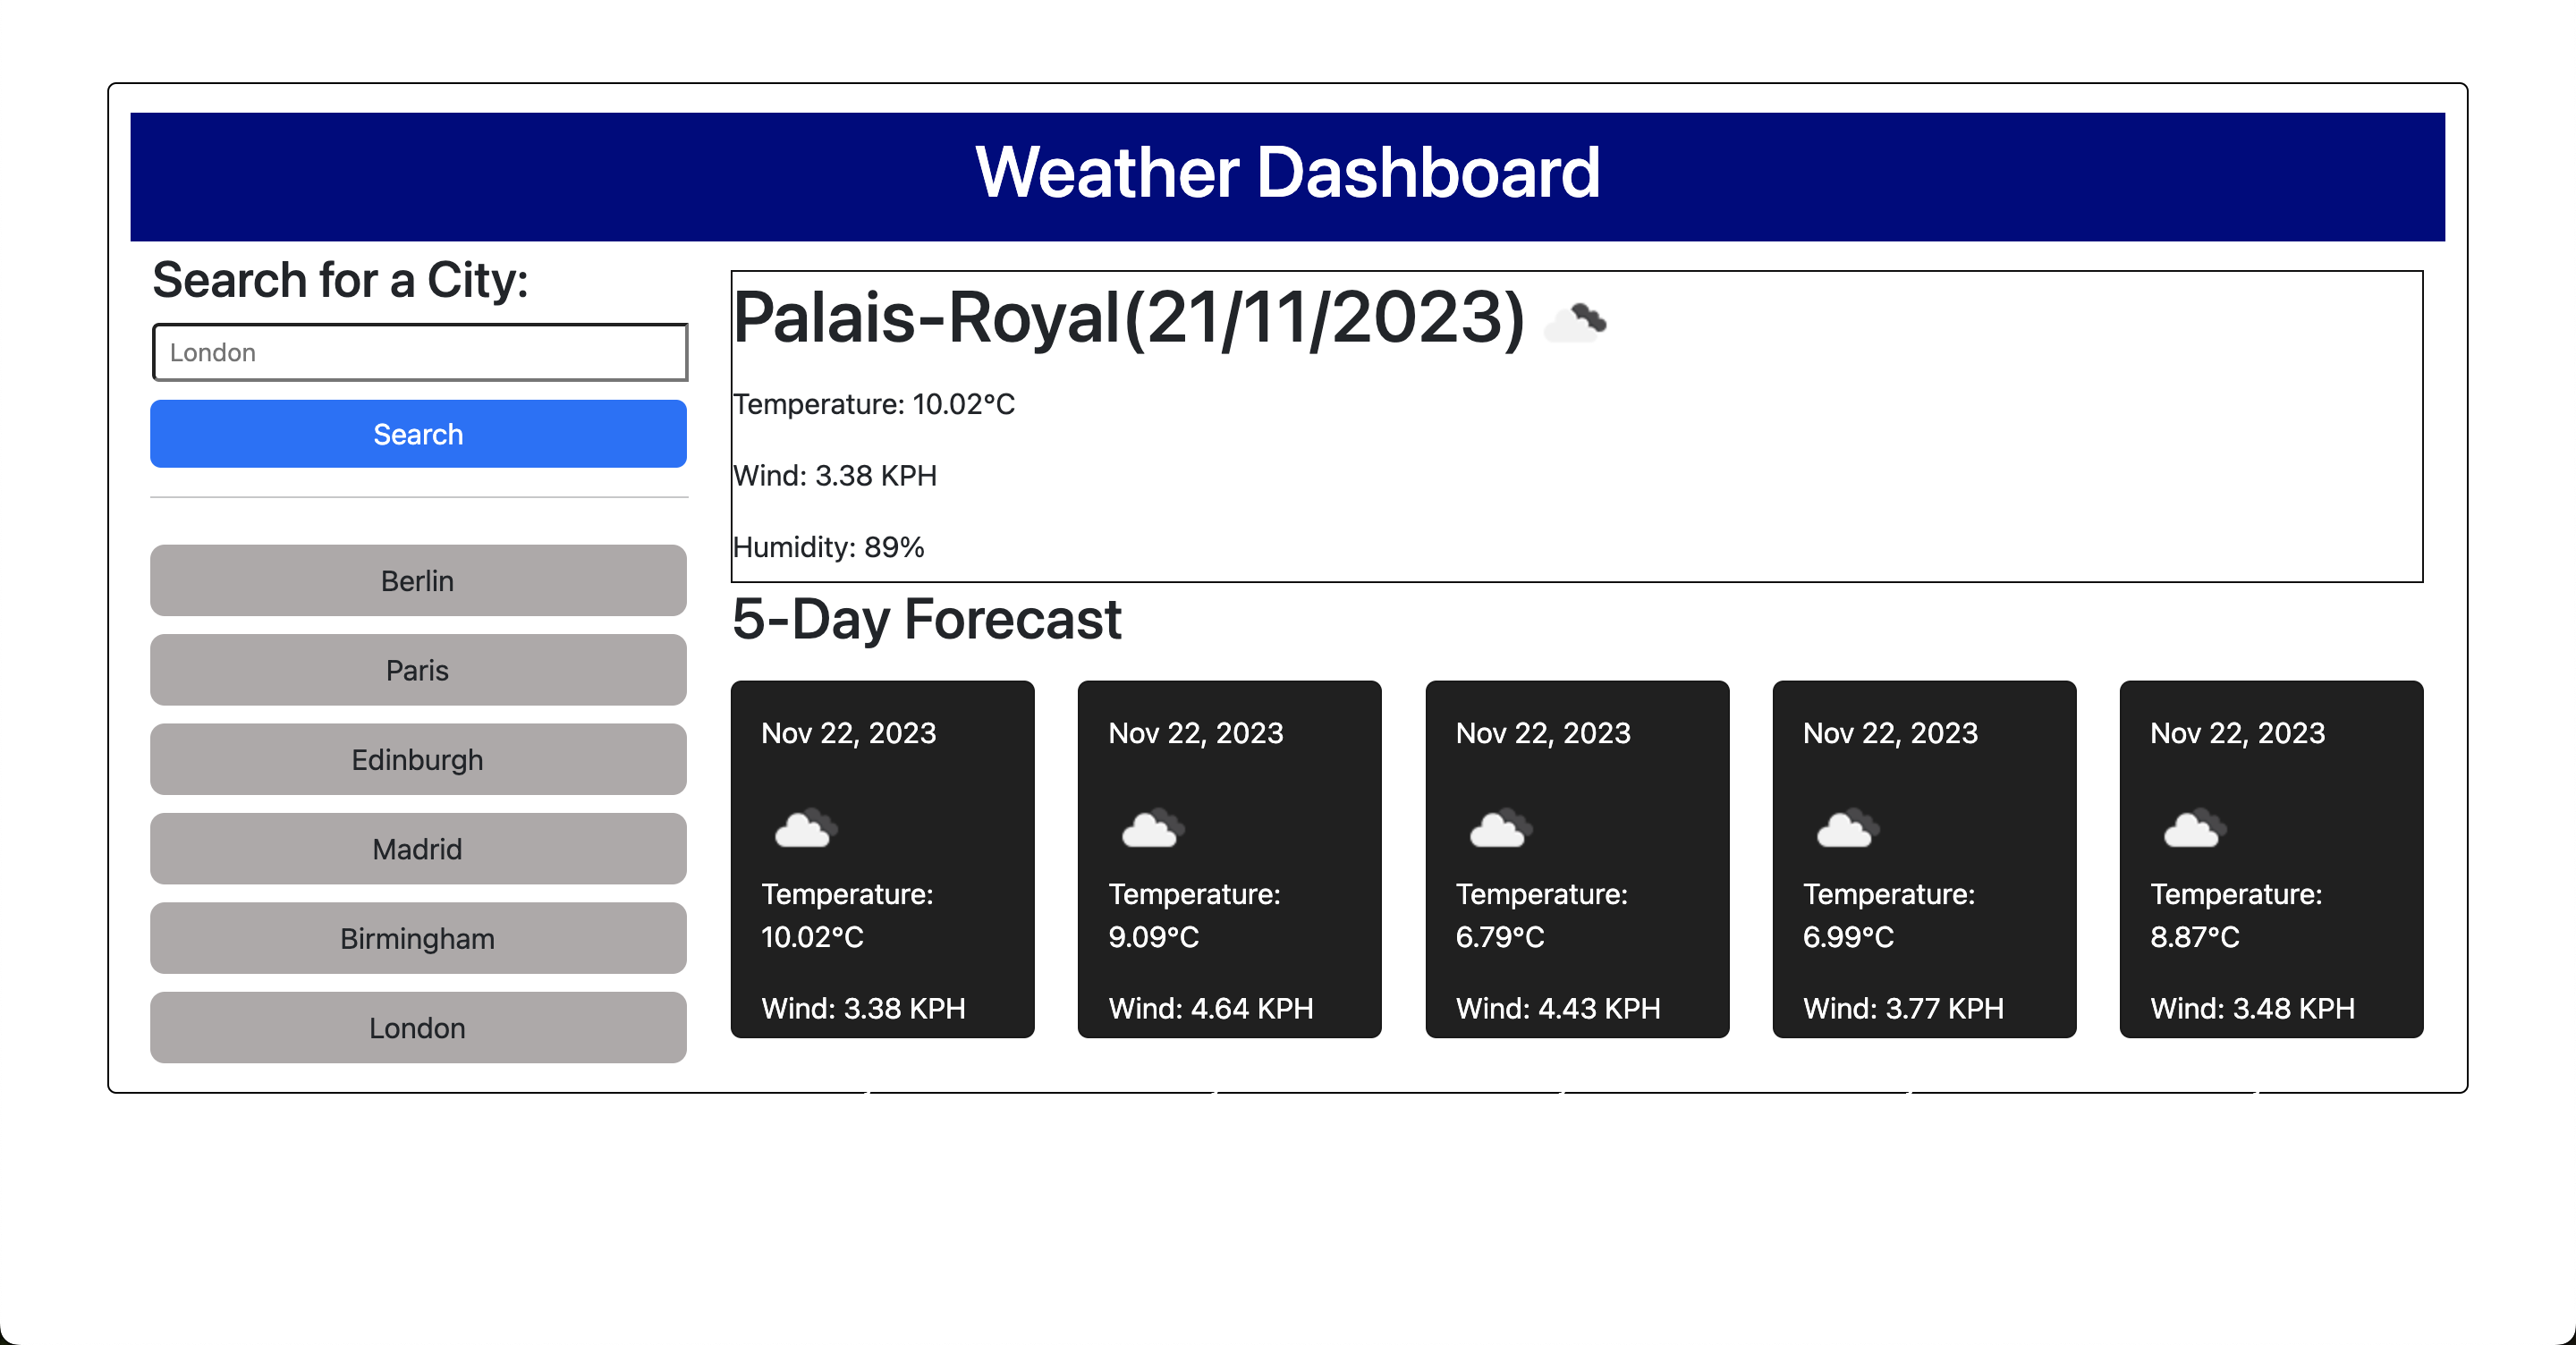This screenshot has width=2576, height=1345.
Task: Click the Wind: 3.38 KPH line in current weather
Action: pos(835,475)
